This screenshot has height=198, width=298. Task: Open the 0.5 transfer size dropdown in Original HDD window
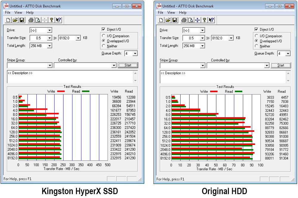tap(202, 38)
